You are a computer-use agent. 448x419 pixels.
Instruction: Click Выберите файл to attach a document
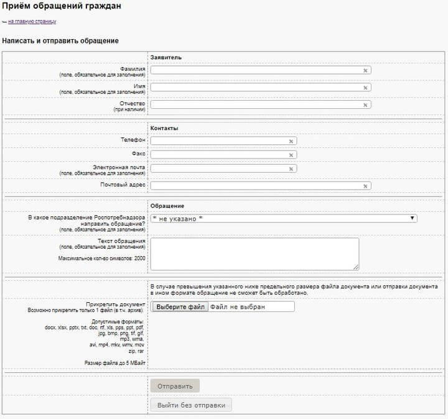180,307
